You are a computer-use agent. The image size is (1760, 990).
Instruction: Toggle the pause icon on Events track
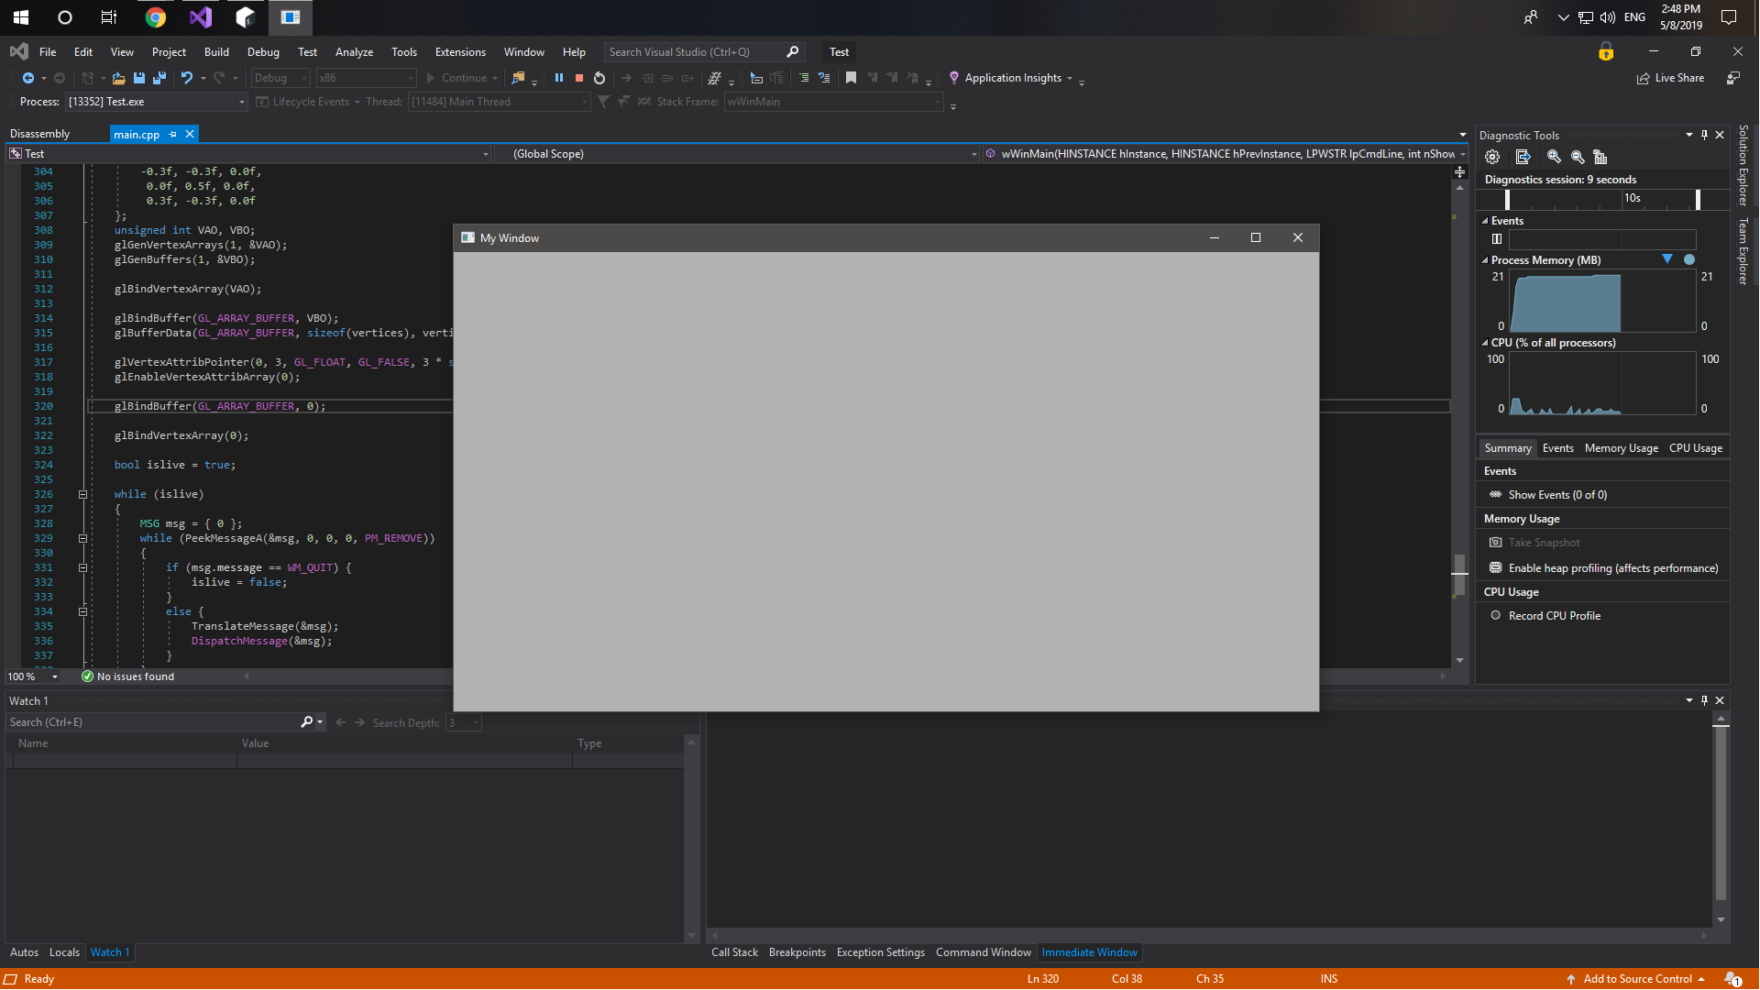click(1497, 239)
